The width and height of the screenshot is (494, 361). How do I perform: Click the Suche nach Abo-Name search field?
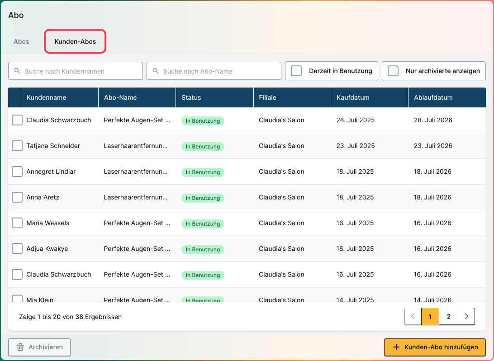214,71
